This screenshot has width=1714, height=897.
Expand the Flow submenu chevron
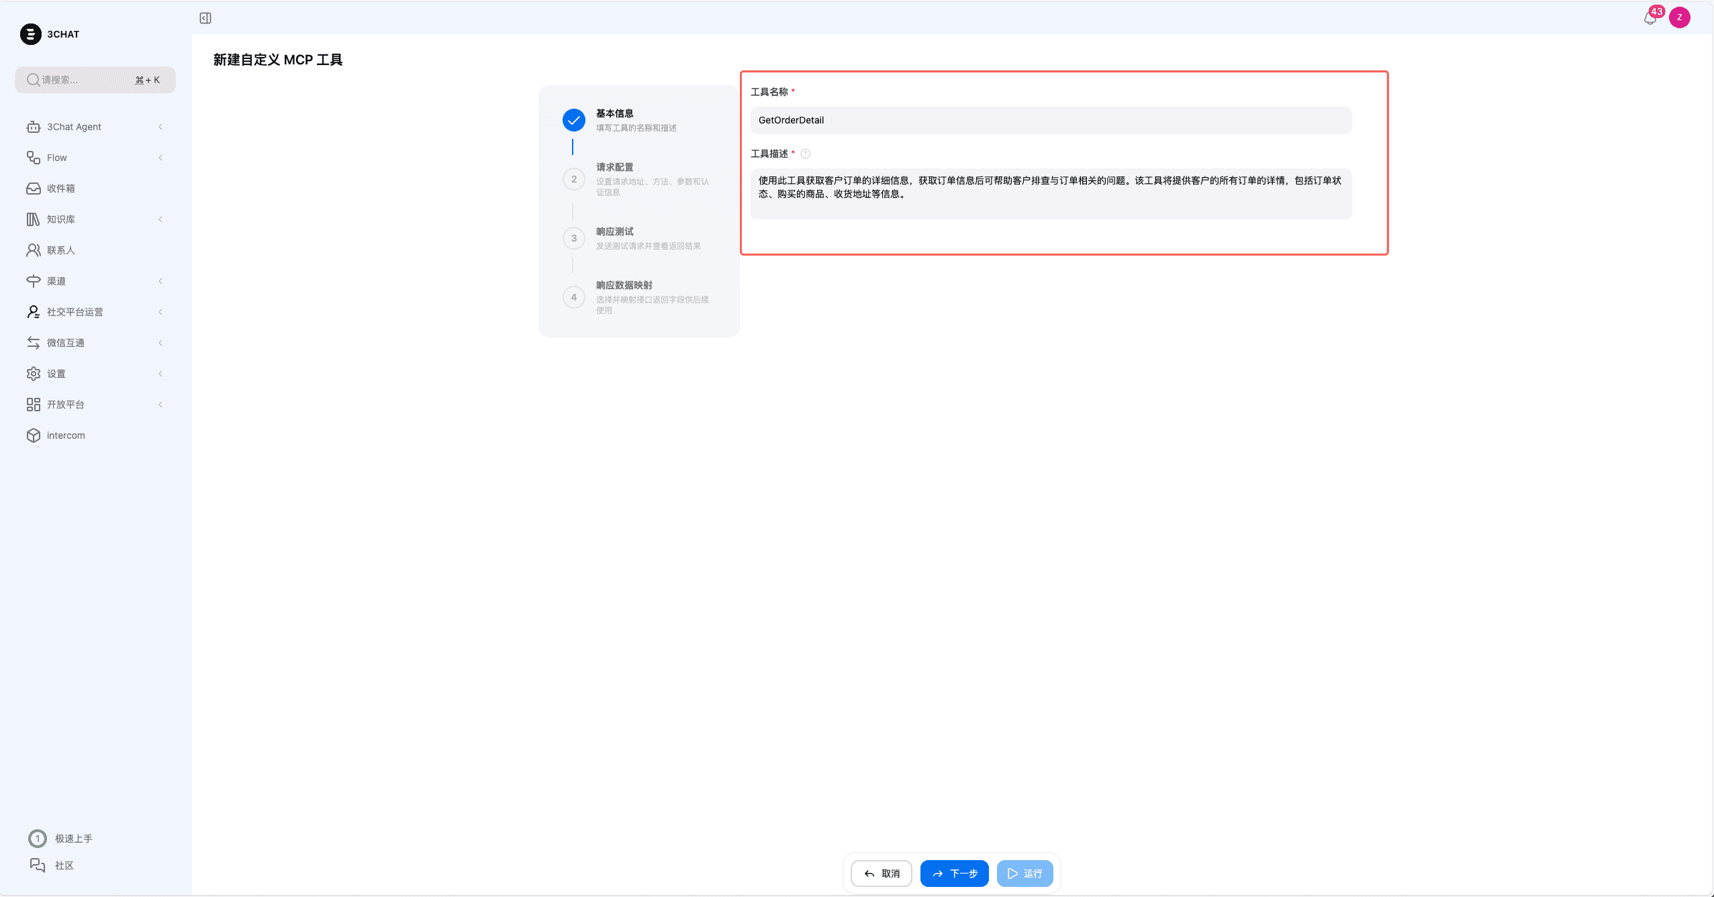point(160,158)
